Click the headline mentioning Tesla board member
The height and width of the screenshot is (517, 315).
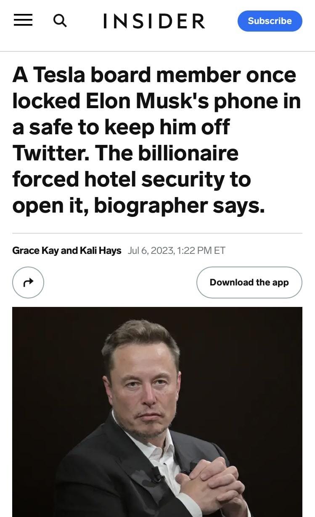click(156, 139)
